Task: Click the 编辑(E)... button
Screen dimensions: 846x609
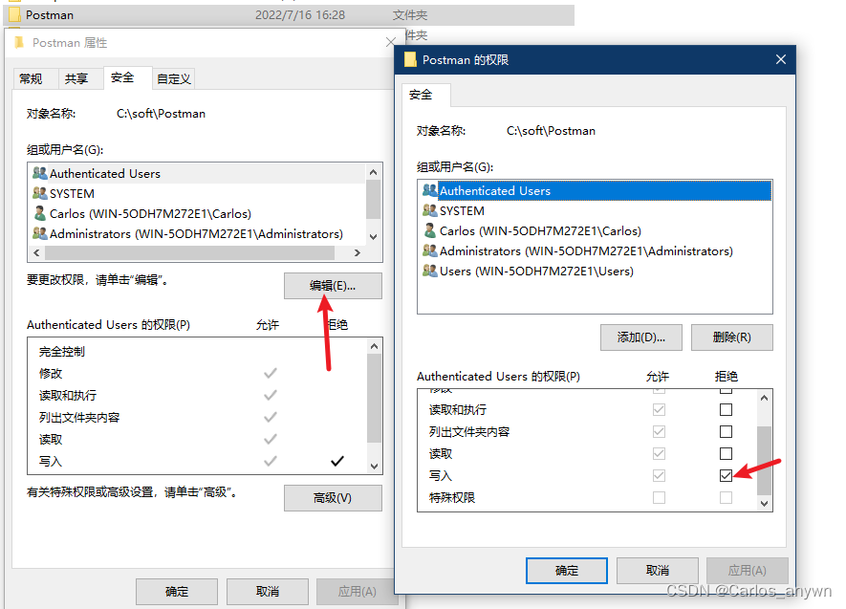Action: click(333, 286)
